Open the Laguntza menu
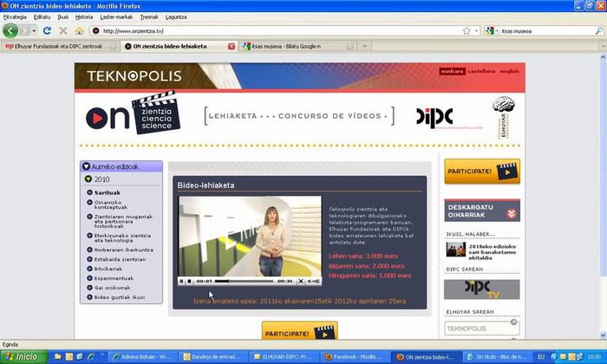The image size is (607, 364). coord(176,17)
